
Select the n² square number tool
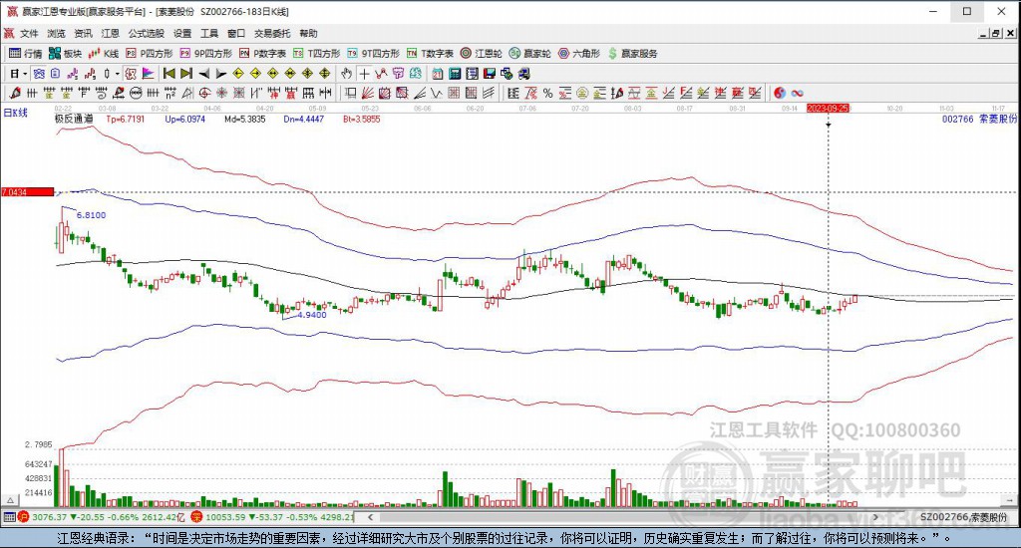(170, 93)
